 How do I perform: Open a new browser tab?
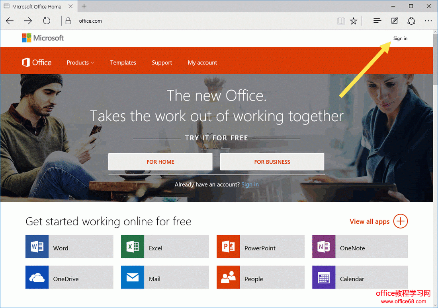84,6
